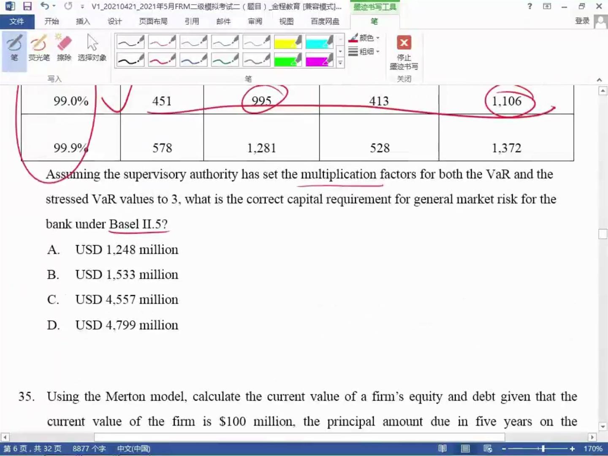Pick the green pen in bottom row

click(225, 60)
